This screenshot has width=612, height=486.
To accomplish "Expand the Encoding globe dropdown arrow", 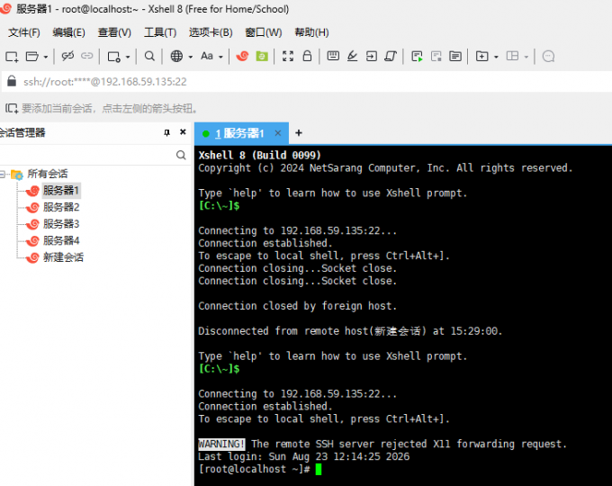I will [x=191, y=57].
